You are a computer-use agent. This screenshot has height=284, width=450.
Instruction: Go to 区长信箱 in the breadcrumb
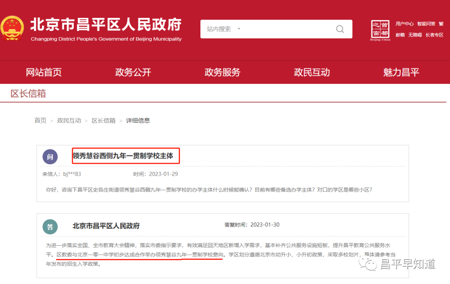tap(104, 121)
